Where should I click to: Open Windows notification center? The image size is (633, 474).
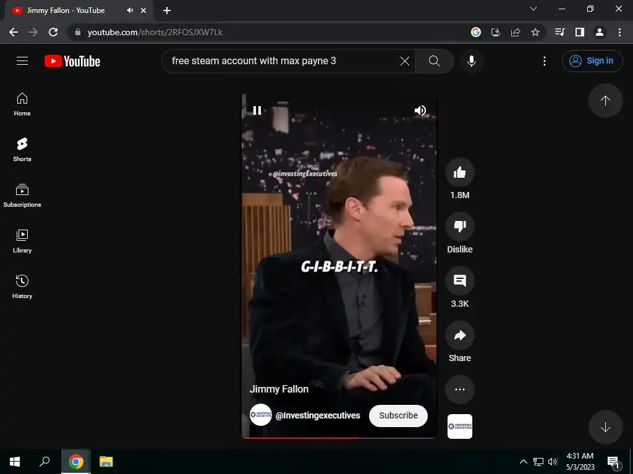click(x=613, y=462)
